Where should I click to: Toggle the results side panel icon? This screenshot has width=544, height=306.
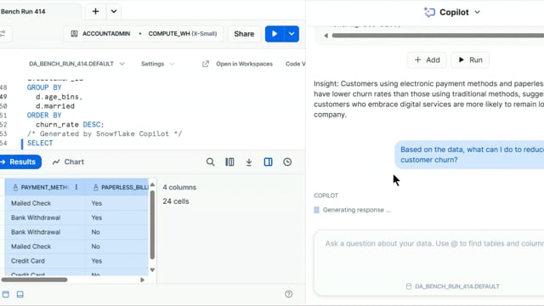[269, 162]
